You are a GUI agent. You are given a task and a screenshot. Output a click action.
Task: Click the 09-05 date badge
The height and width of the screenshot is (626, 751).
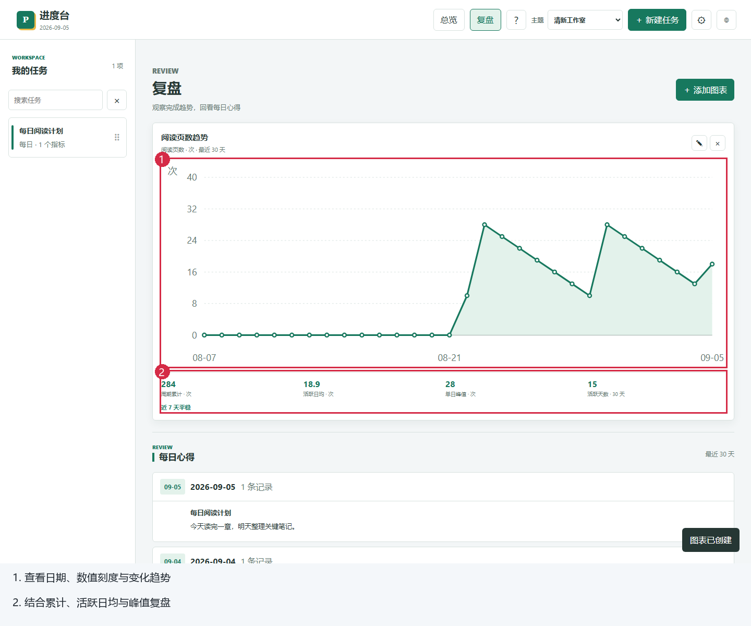[x=173, y=487]
